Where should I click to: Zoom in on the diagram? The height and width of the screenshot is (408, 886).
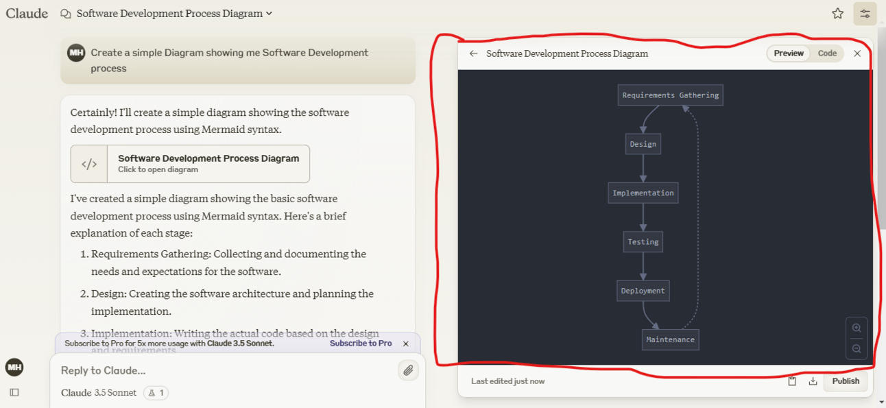click(x=857, y=328)
